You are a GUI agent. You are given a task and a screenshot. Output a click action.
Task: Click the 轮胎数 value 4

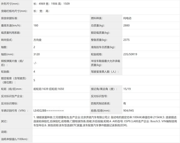(34, 72)
